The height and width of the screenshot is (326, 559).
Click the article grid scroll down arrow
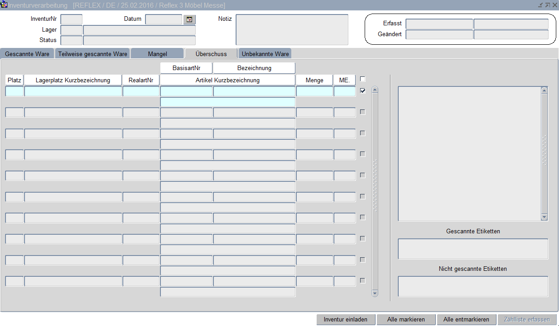click(375, 293)
